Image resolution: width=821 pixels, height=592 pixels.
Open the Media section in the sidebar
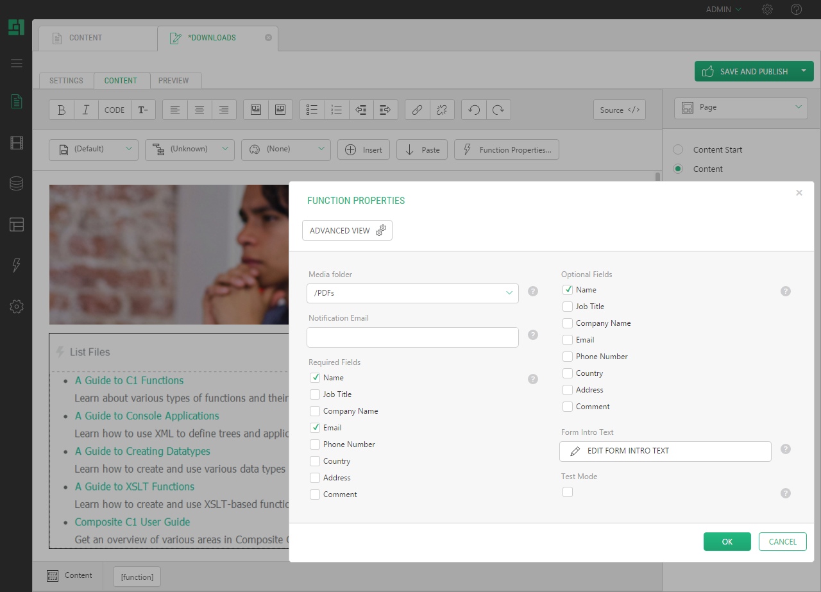tap(17, 142)
